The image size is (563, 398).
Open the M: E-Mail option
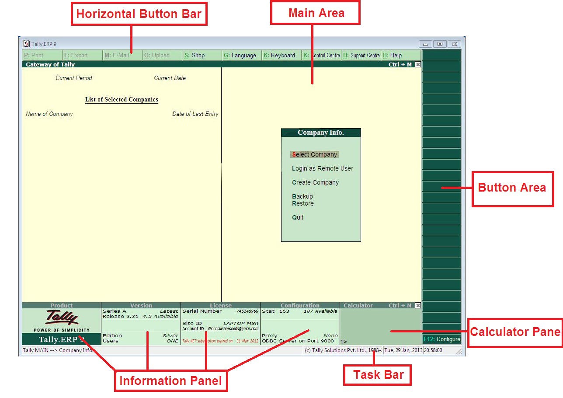[122, 56]
